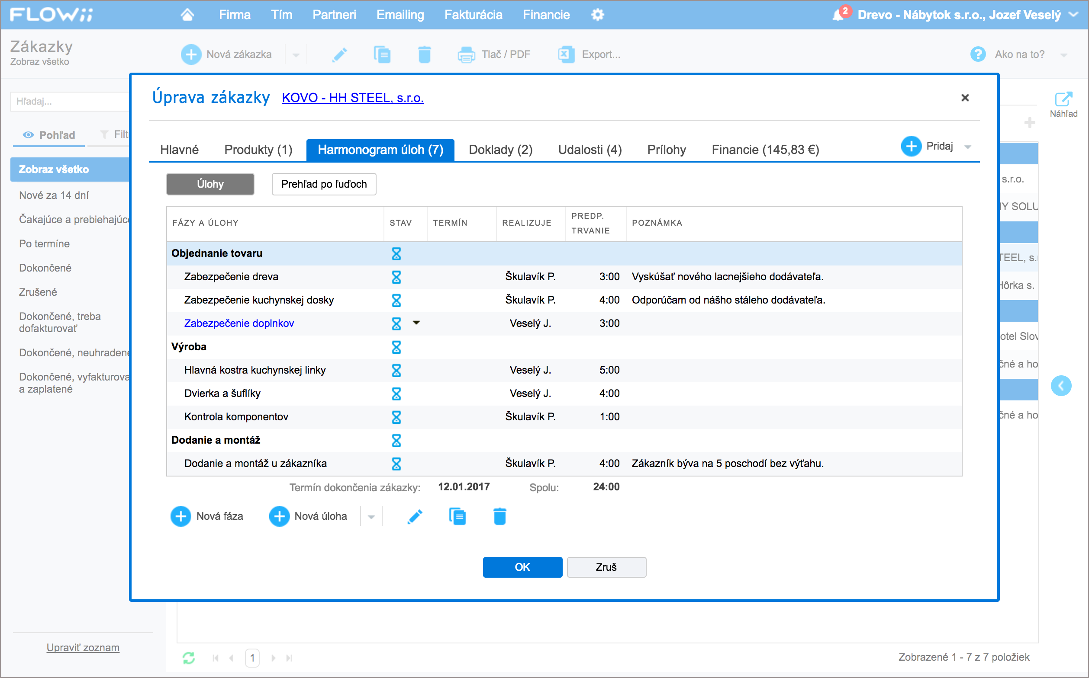Open the Financie top menu
The width and height of the screenshot is (1089, 678).
[546, 15]
